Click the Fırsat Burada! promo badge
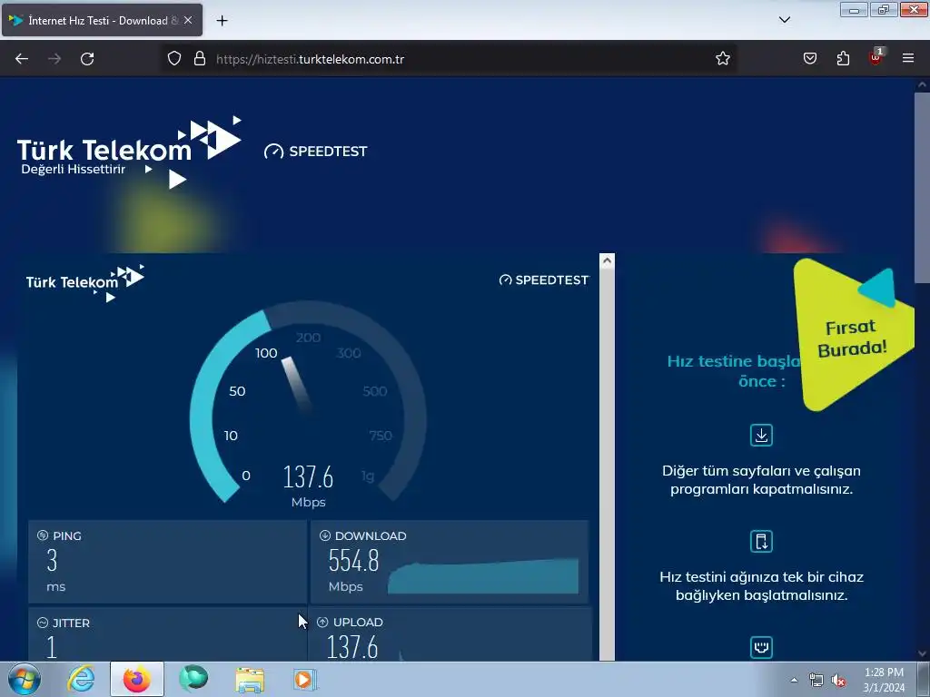This screenshot has width=930, height=697. [852, 336]
